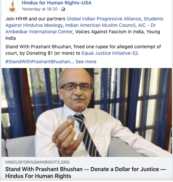Open the "Donate a Dollar for Justice" article headline
This screenshot has width=173, height=182.
(86, 172)
